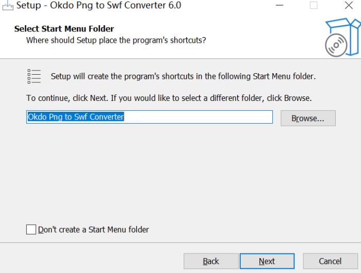Click the box and disc icon in header
The image size is (361, 273).
[342, 38]
